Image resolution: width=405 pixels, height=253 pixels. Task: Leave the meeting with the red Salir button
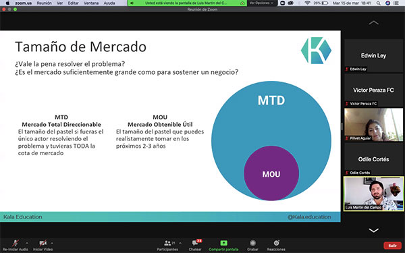pyautogui.click(x=392, y=246)
